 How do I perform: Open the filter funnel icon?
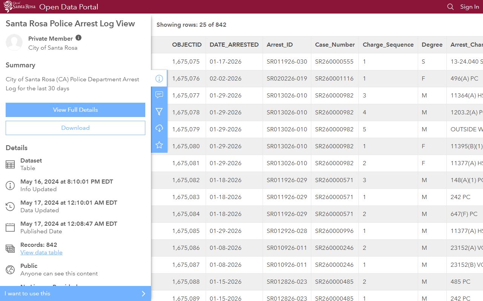click(159, 112)
